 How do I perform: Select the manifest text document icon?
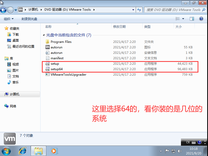click(x=48, y=58)
